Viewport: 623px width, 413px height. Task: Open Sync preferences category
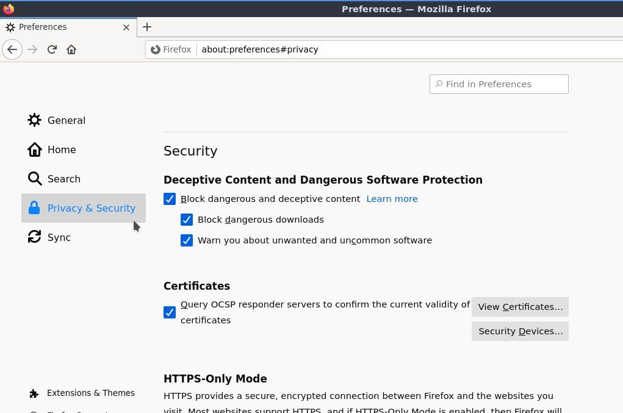84,237
